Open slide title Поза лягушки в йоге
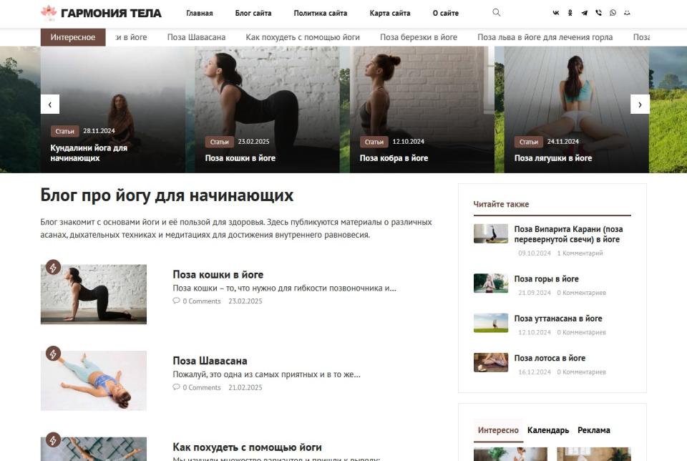This screenshot has height=461, width=687. [553, 158]
